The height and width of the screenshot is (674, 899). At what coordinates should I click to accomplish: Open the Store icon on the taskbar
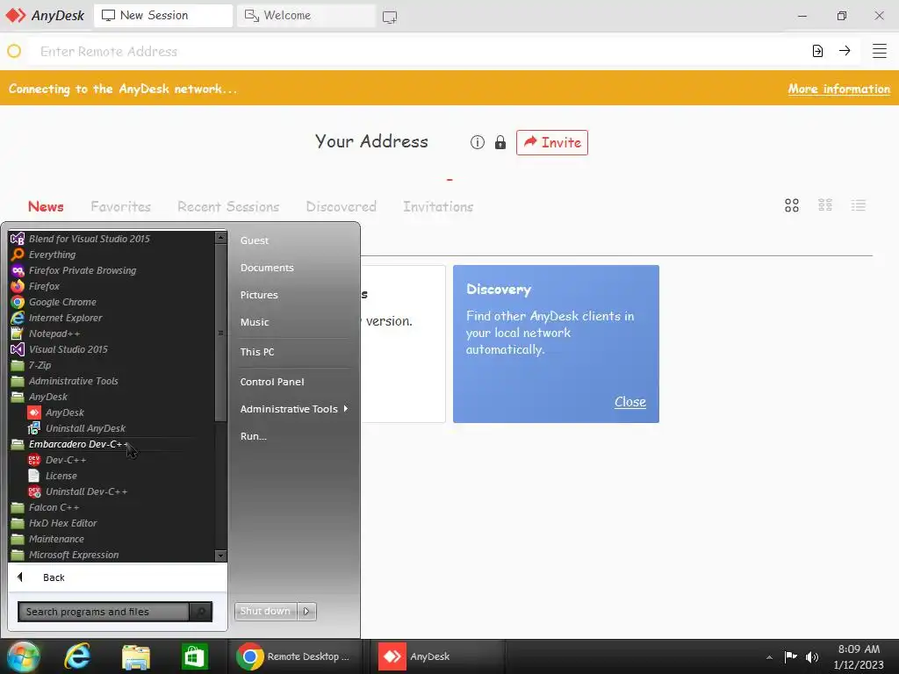(194, 656)
